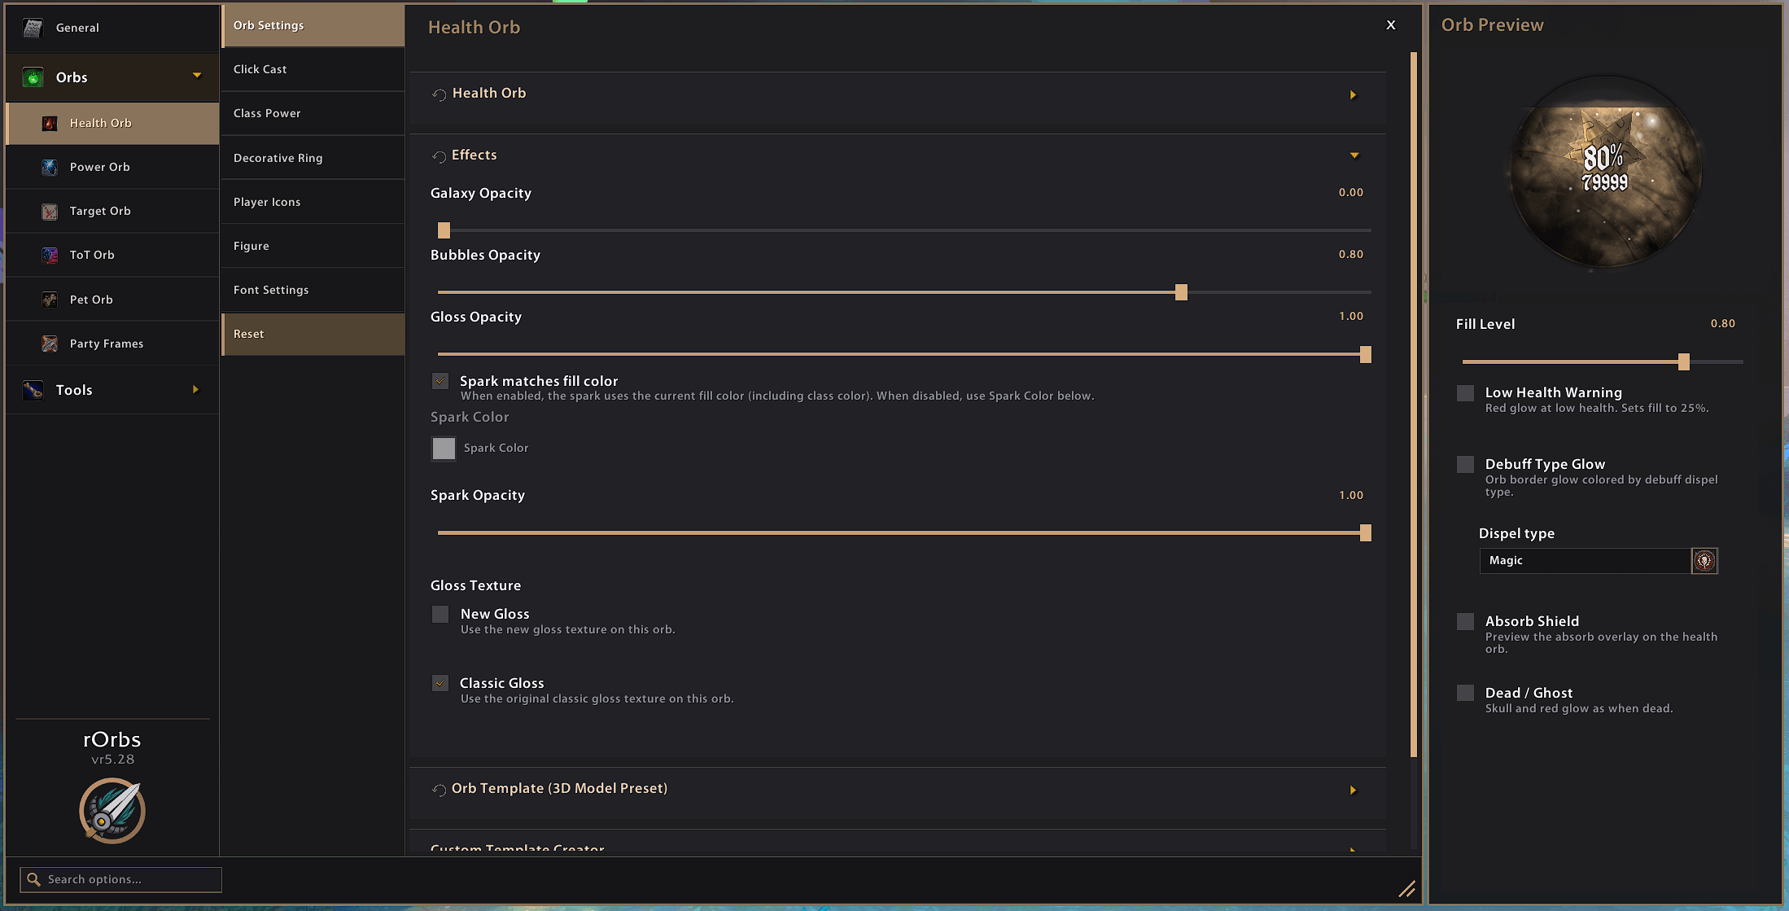Expand the Health Orb section arrow

click(1353, 95)
